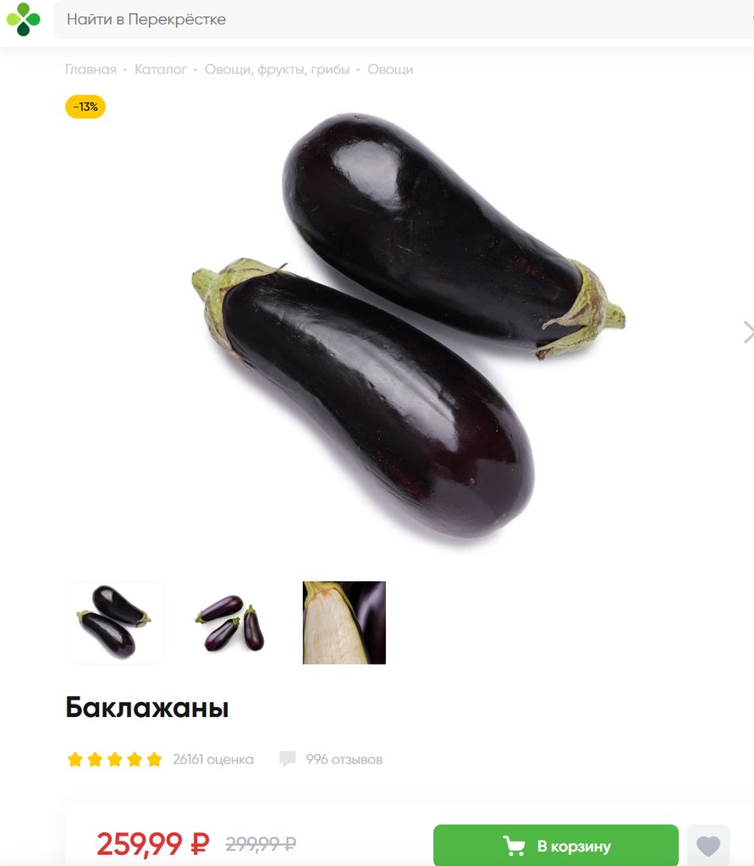Screen dimensions: 754x866
Task: Click the cart icon in green button
Action: (514, 846)
